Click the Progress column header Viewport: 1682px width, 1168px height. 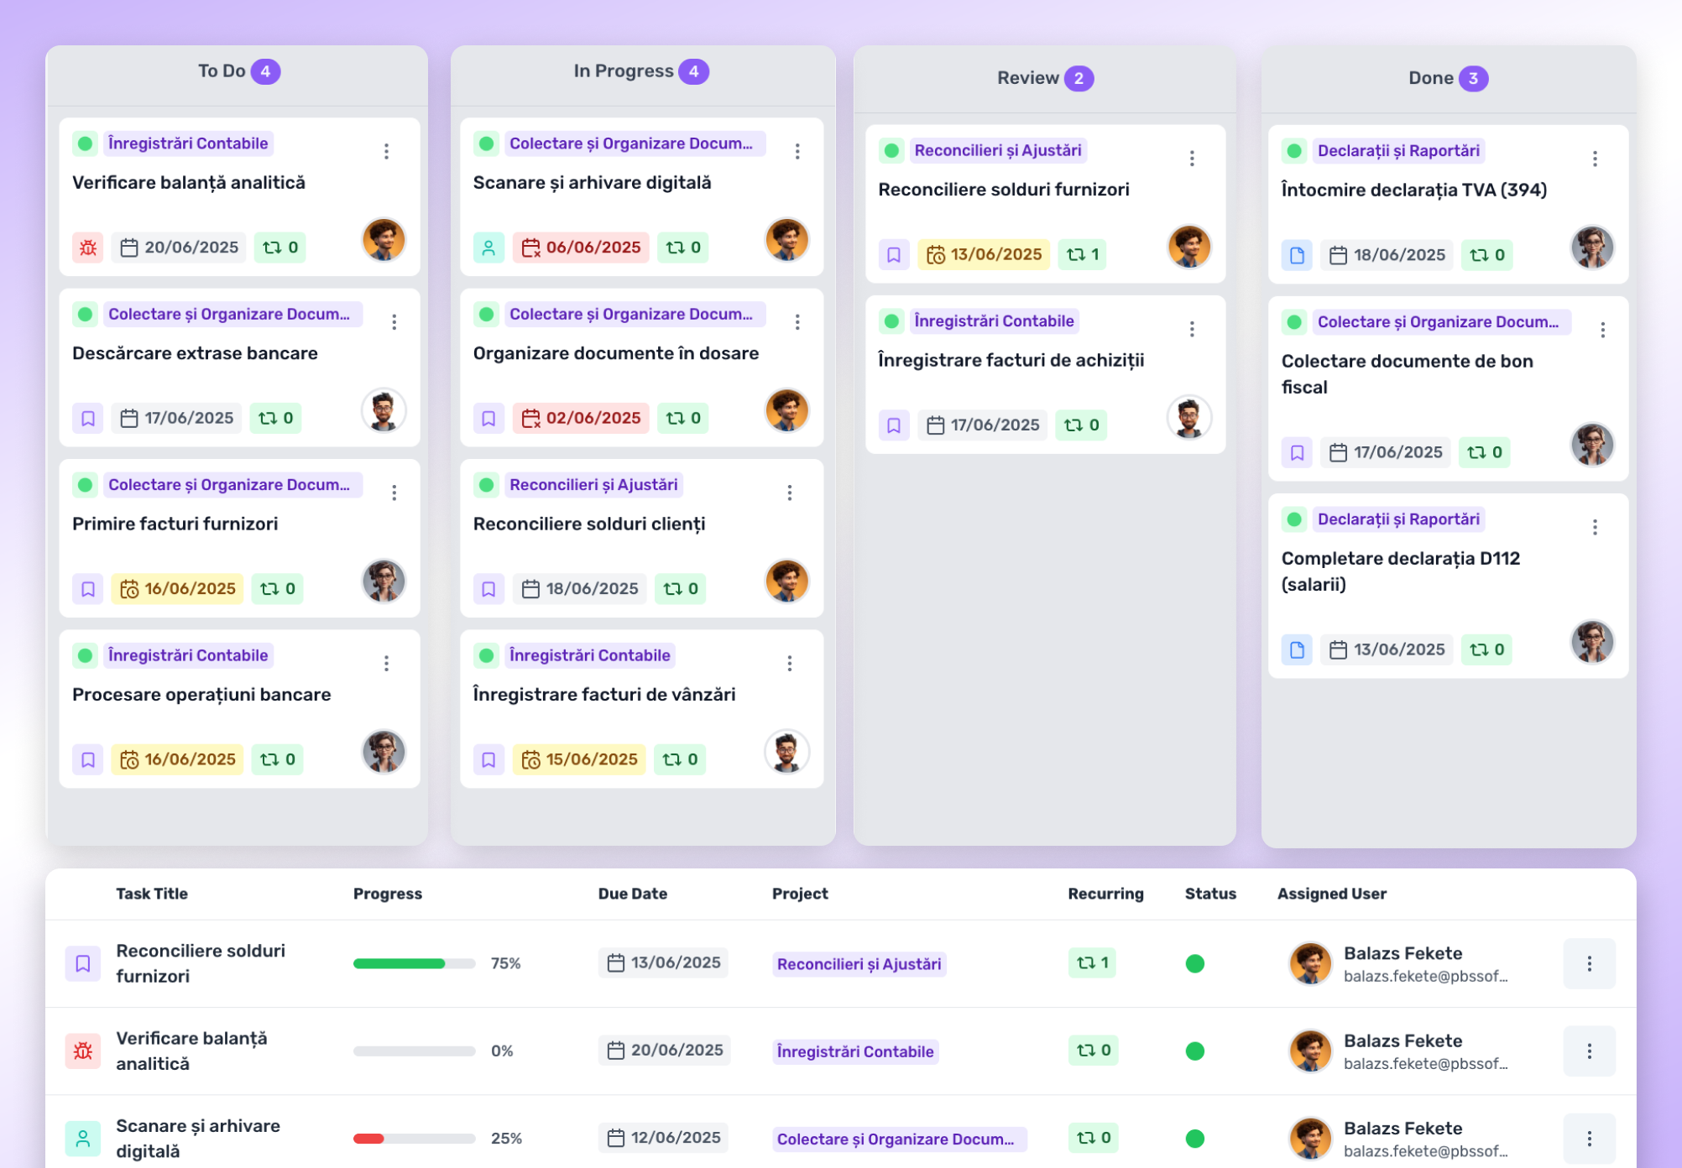pos(387,894)
